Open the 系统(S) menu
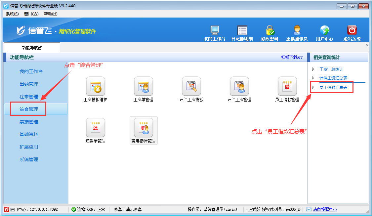The image size is (372, 216). (12, 14)
